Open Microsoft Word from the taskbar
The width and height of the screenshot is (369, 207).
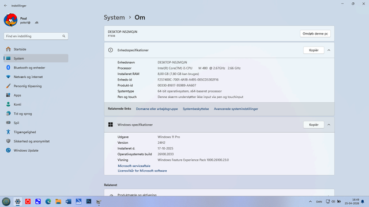coord(68,202)
